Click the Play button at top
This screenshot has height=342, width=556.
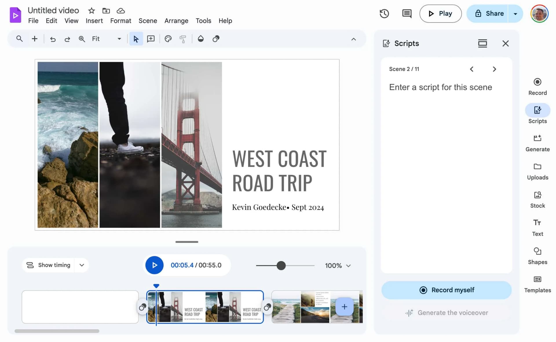[x=440, y=14]
